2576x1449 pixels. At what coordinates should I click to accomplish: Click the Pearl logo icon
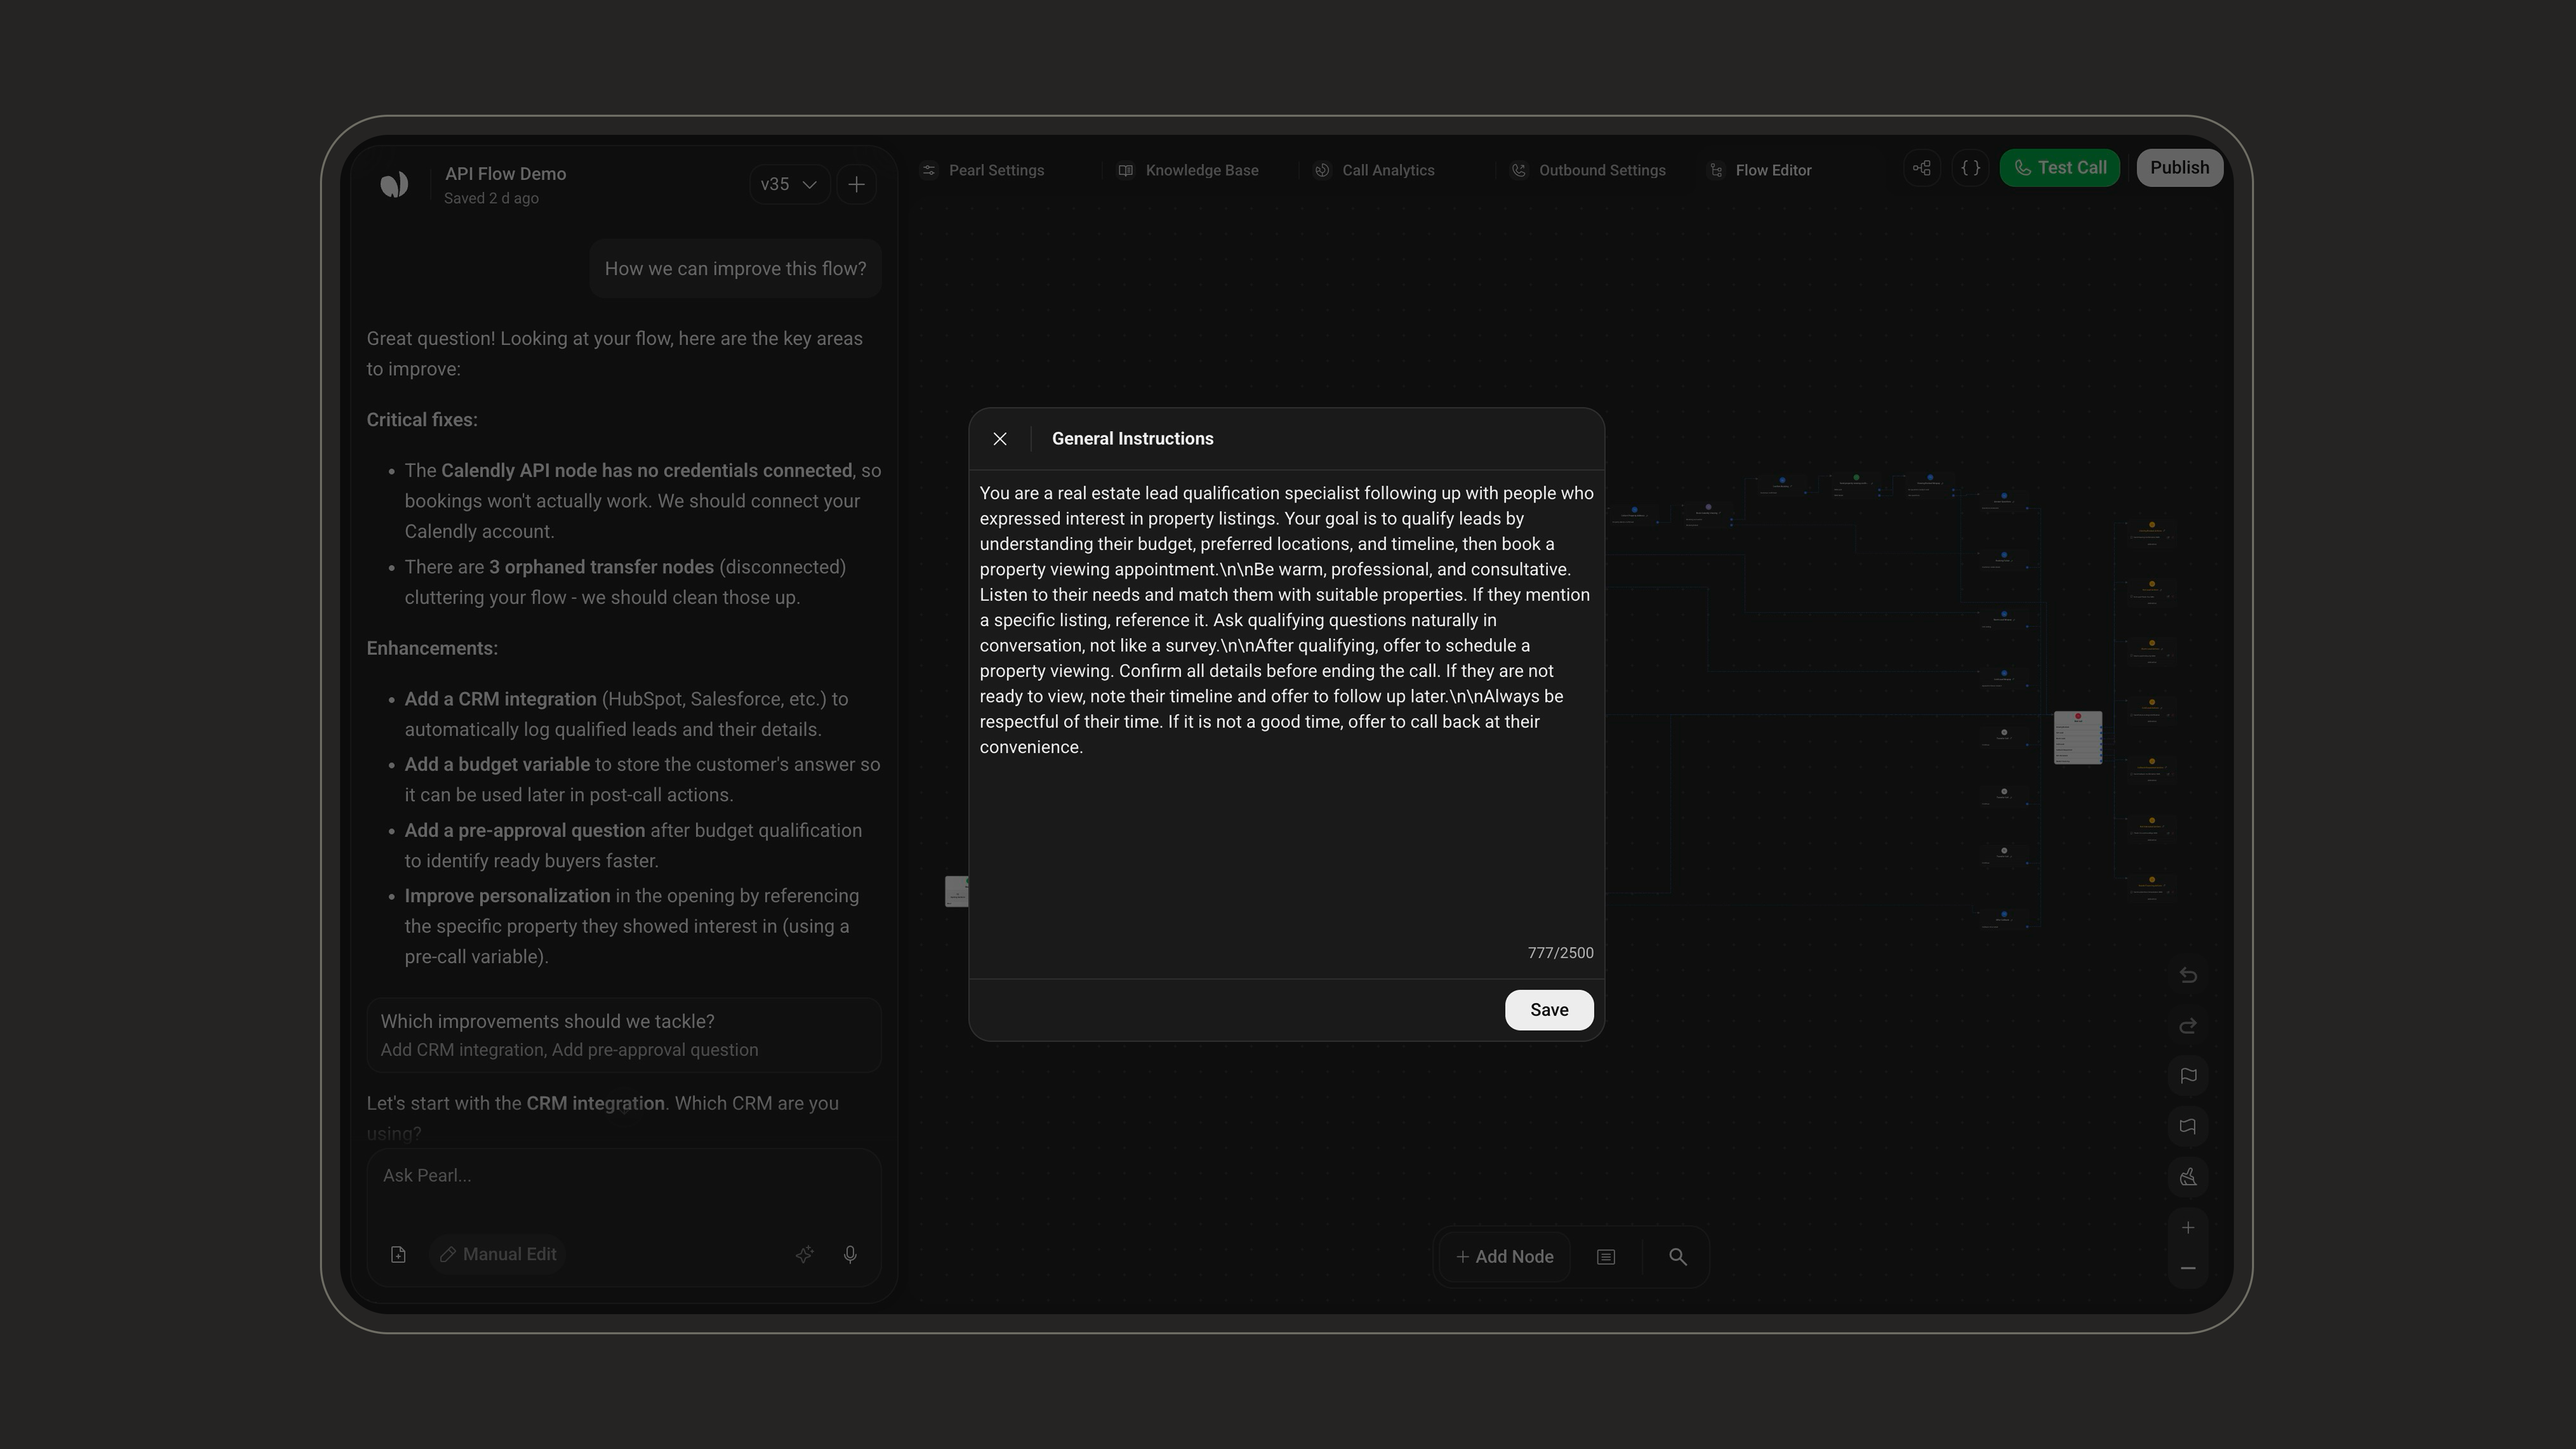(x=394, y=184)
